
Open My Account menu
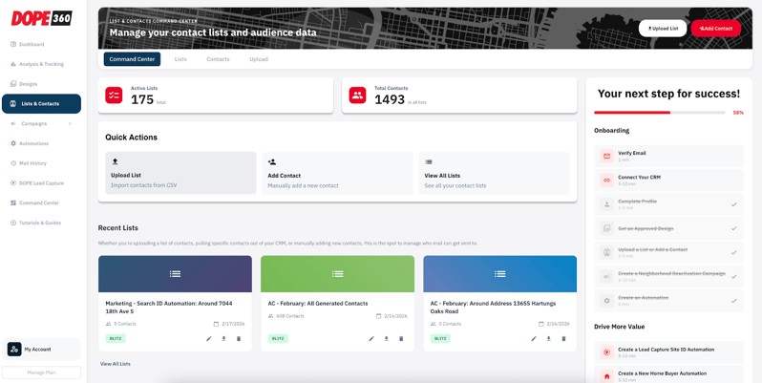point(37,350)
